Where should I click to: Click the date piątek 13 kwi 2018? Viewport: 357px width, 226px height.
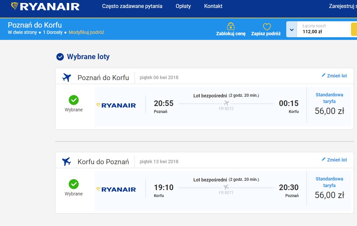(x=159, y=162)
